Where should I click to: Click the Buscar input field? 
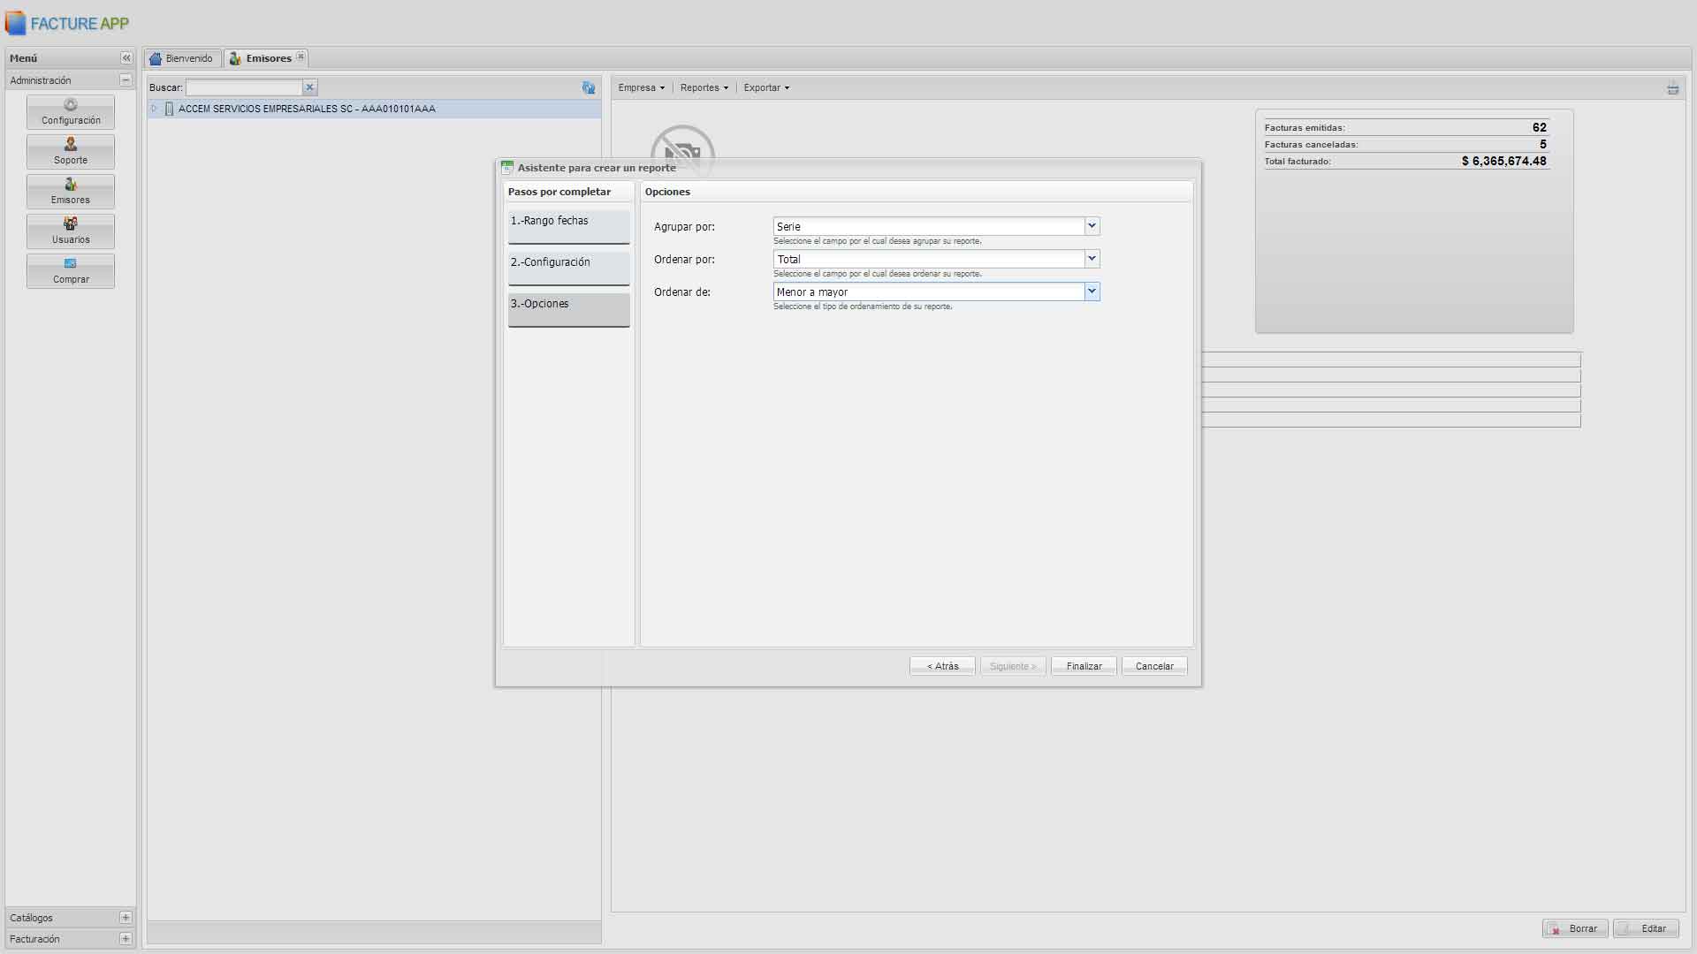pyautogui.click(x=243, y=87)
